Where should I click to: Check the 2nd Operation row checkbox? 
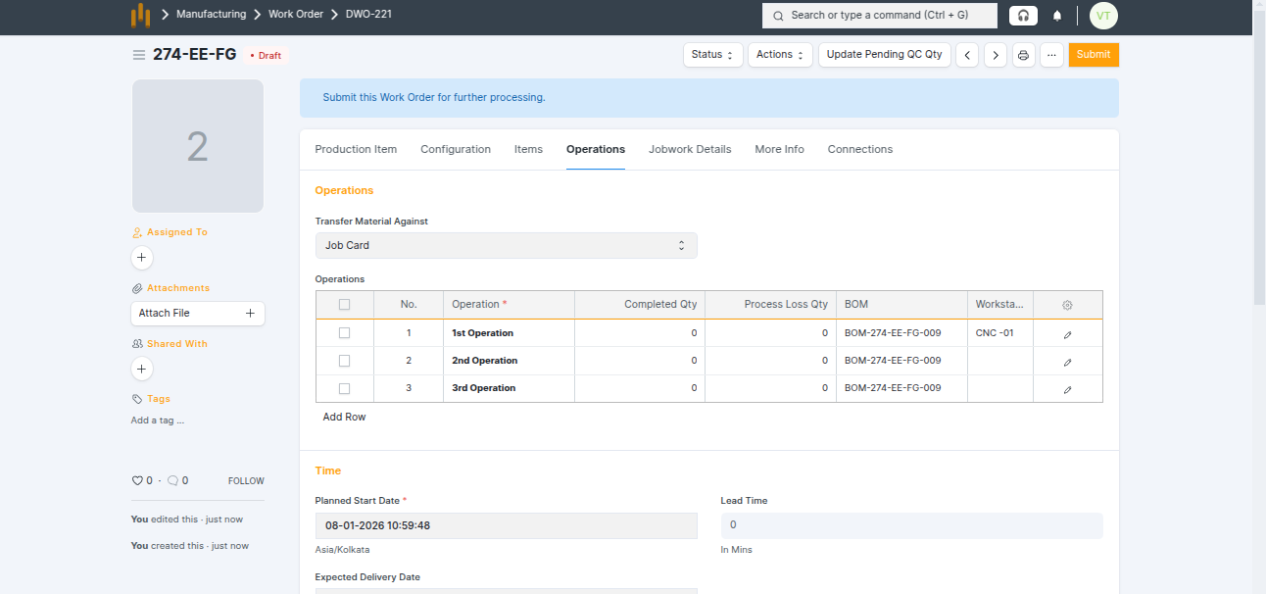pos(344,361)
